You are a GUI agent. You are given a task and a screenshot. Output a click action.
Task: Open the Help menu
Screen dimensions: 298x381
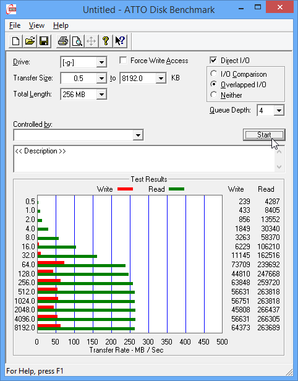[61, 25]
